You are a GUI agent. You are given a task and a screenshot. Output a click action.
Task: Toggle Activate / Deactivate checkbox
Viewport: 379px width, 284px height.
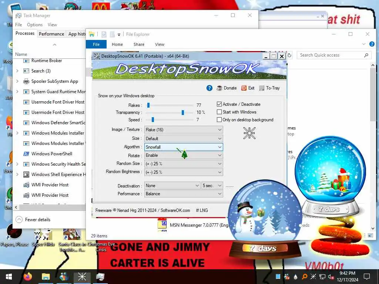219,104
